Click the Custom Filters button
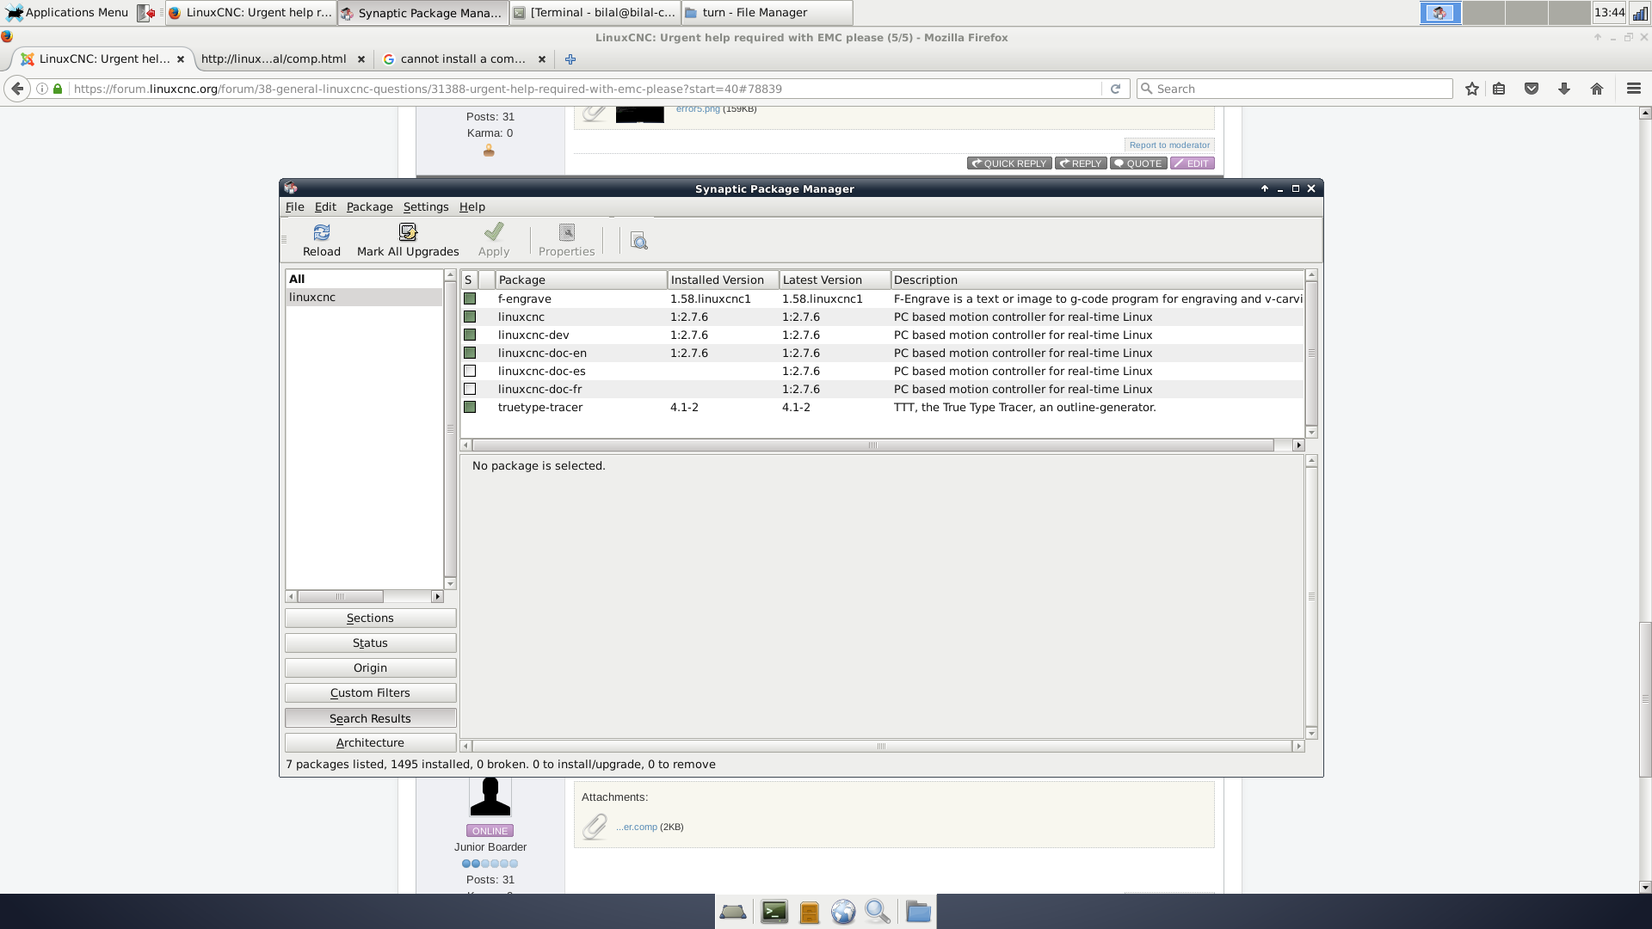The image size is (1652, 929). (370, 693)
